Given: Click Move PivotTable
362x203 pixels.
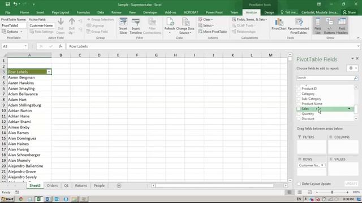Looking at the screenshot, I should click(213, 32).
